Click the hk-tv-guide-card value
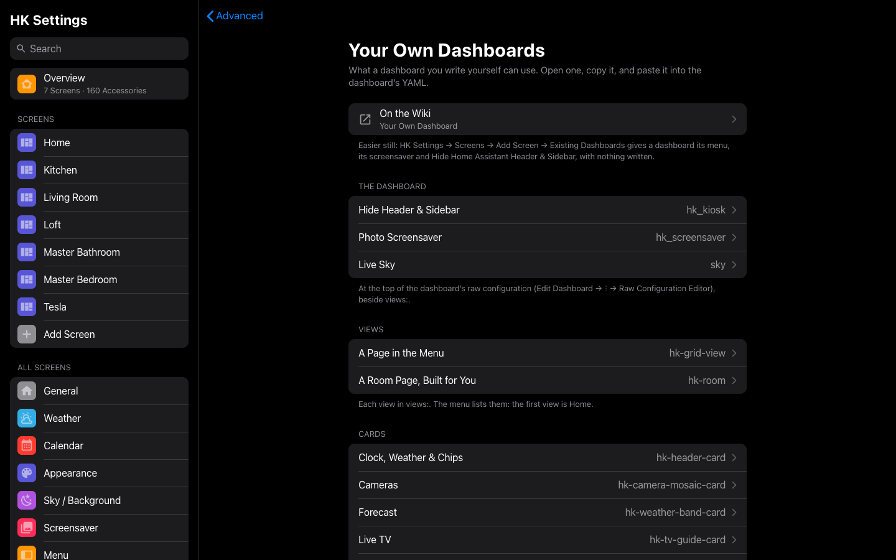Image resolution: width=896 pixels, height=560 pixels. [x=688, y=540]
